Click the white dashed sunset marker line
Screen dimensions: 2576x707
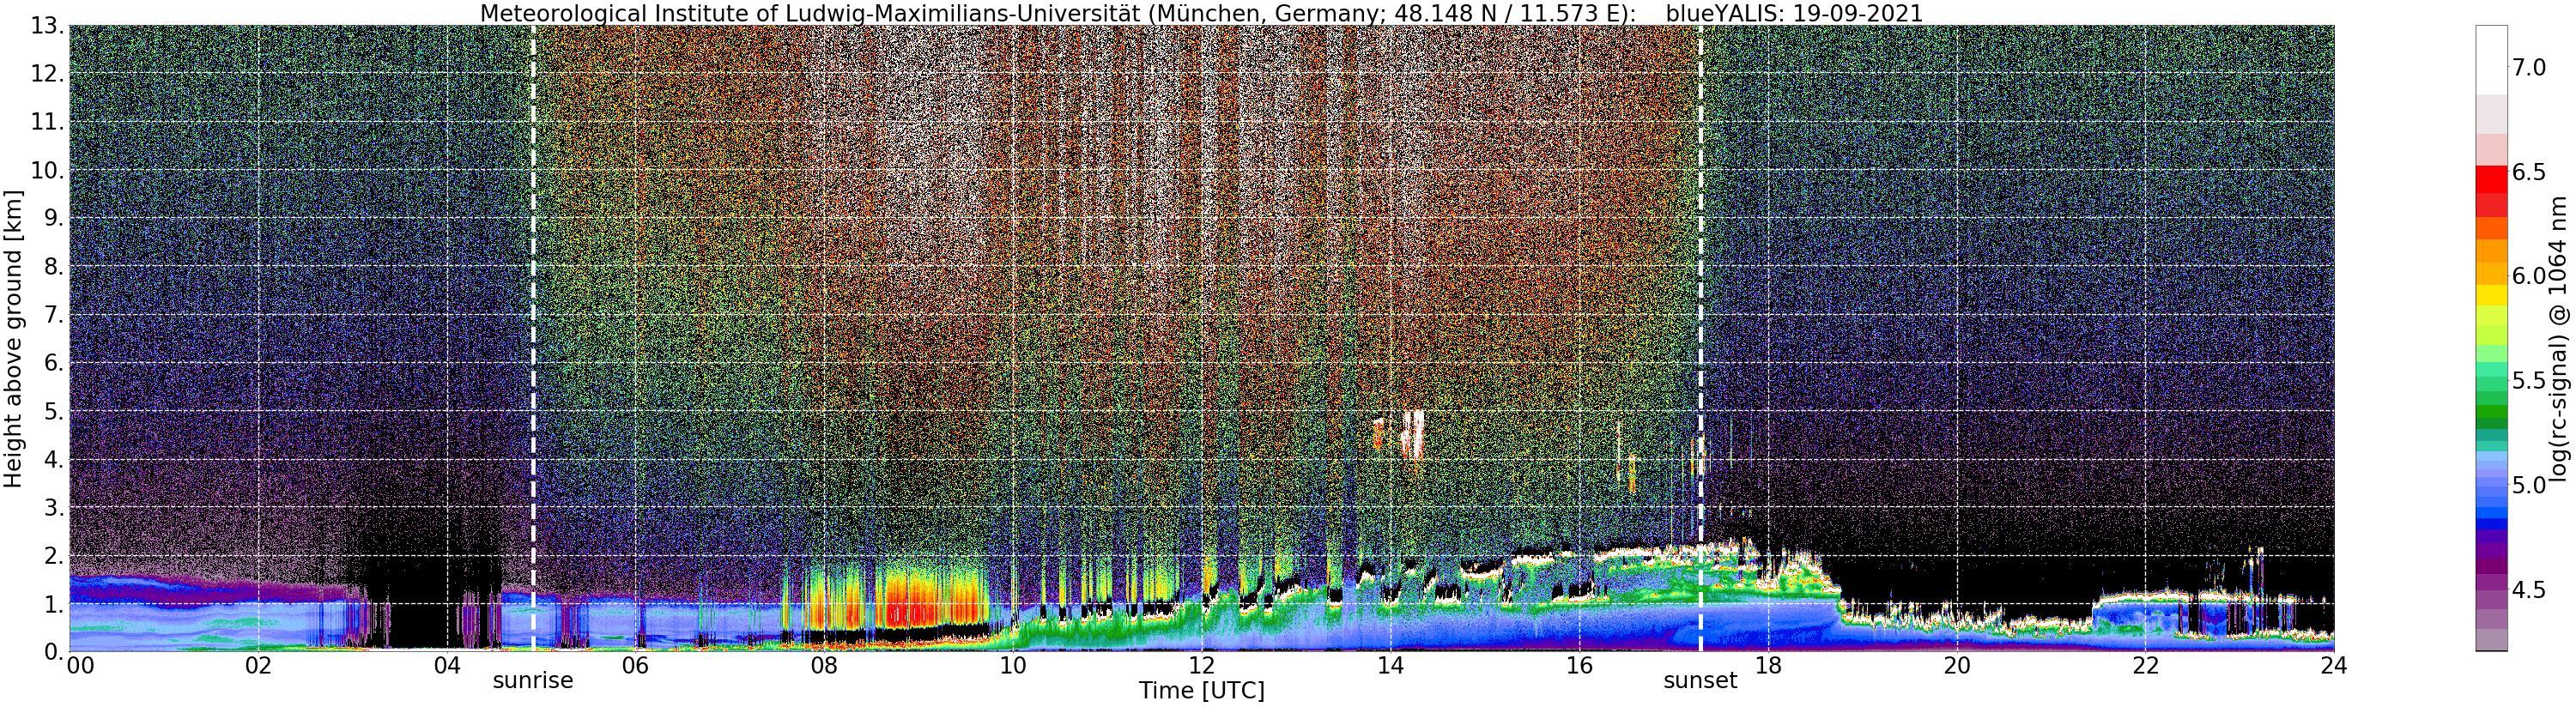point(1700,338)
